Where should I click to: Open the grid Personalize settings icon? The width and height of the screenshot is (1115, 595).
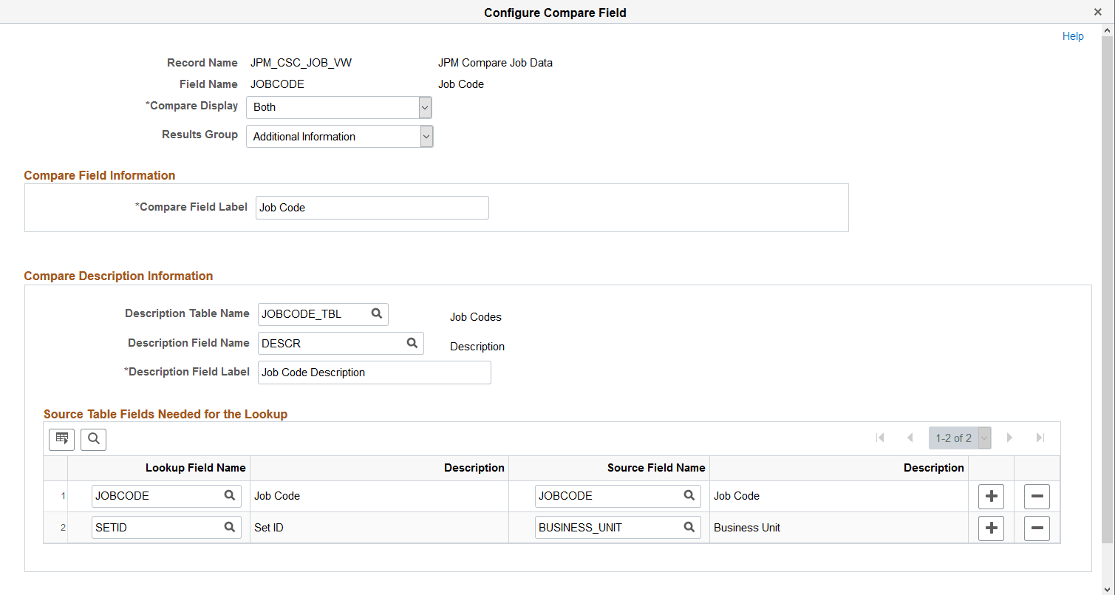tap(61, 439)
